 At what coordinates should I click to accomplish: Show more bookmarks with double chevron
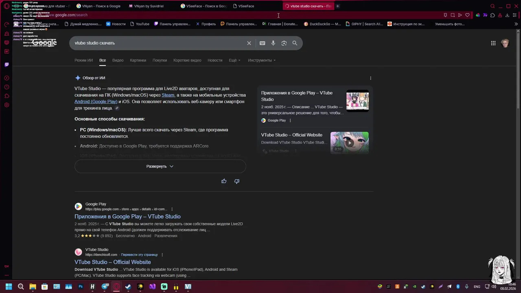pos(516,24)
